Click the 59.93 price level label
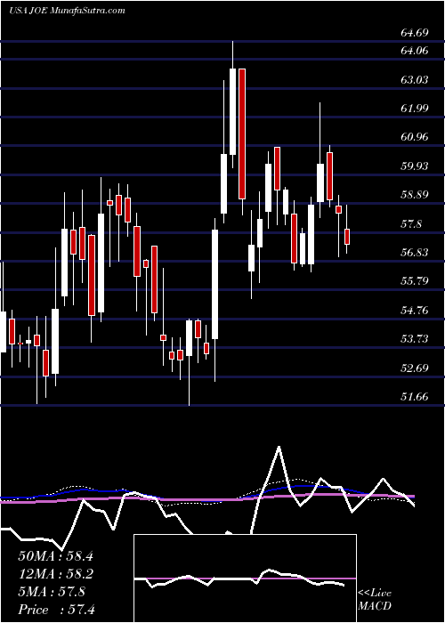The image size is (445, 623). [414, 166]
